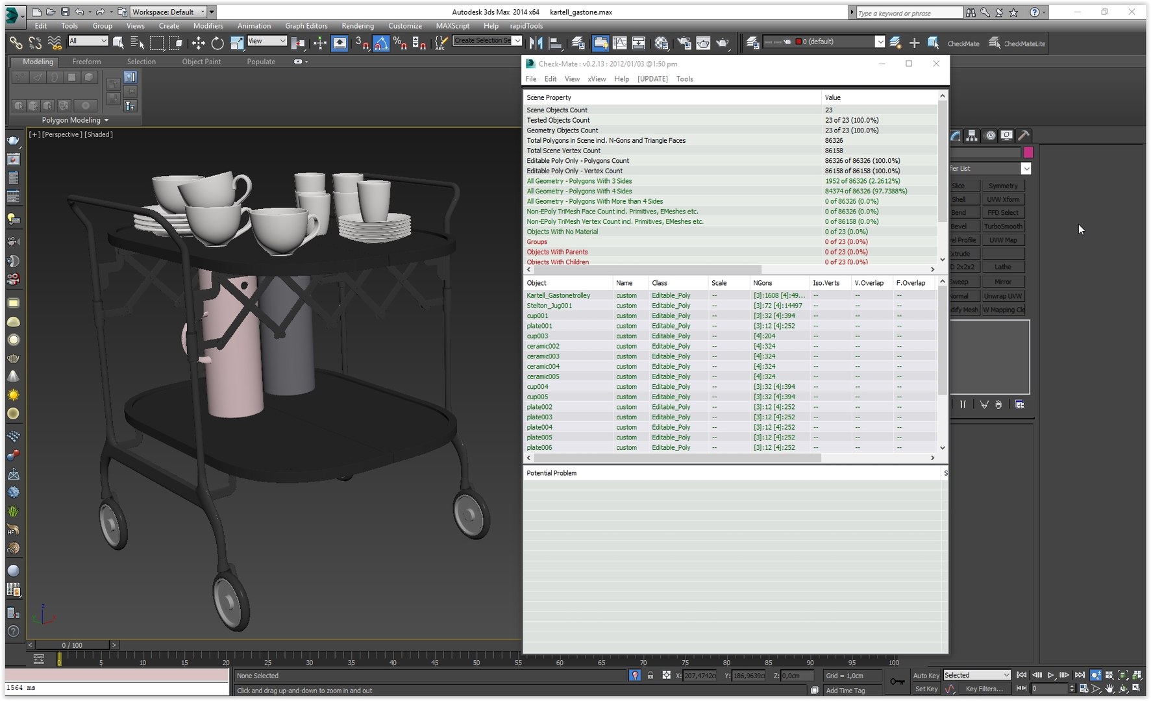Click the Set Keys large key icon
The height and width of the screenshot is (701, 1151).
coord(897,682)
